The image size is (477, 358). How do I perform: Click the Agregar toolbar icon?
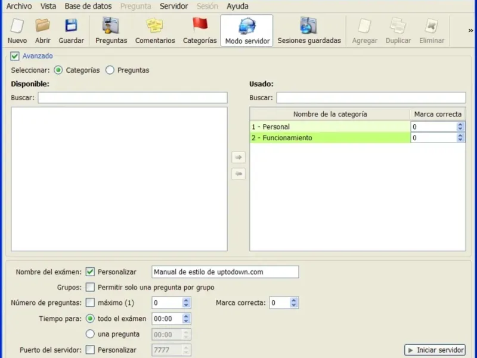click(364, 30)
